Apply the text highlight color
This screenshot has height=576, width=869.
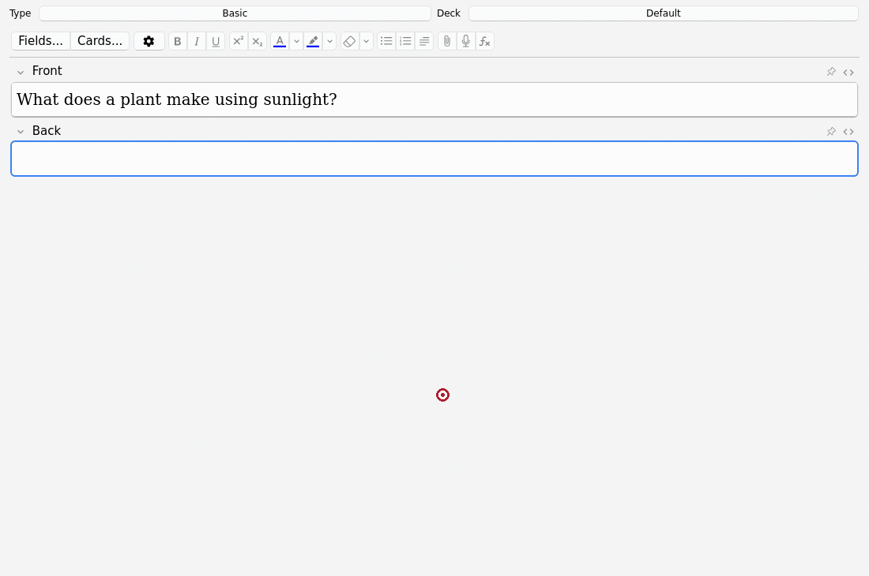[x=313, y=41]
